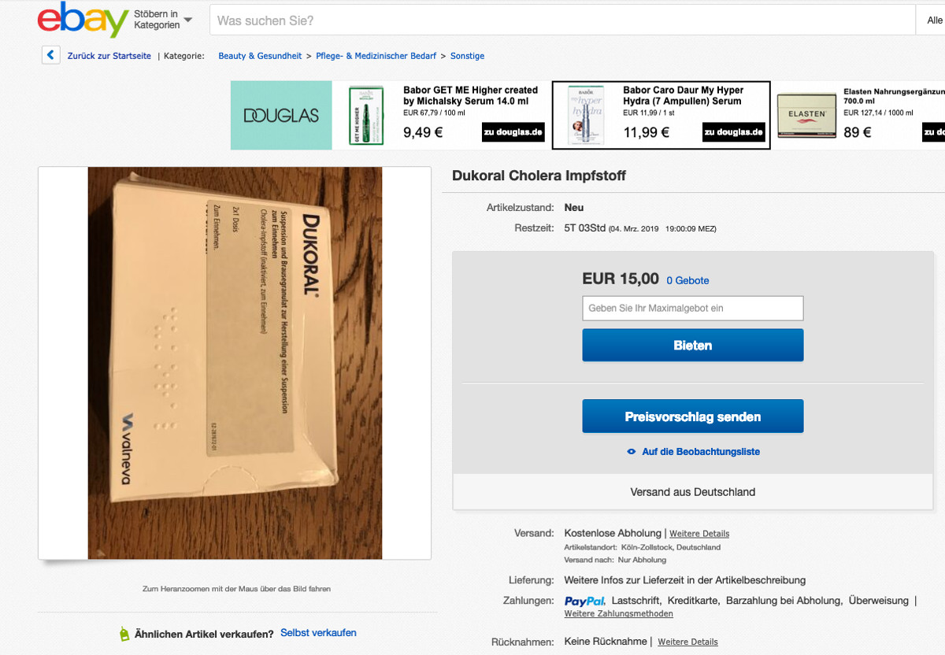Open the Douglas ad logo
Screen dimensions: 945x655
(x=281, y=115)
